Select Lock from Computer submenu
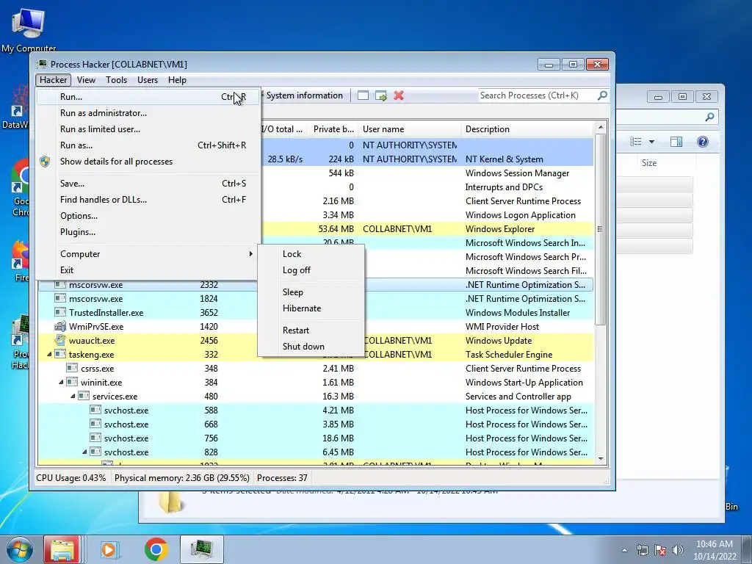 click(x=311, y=254)
